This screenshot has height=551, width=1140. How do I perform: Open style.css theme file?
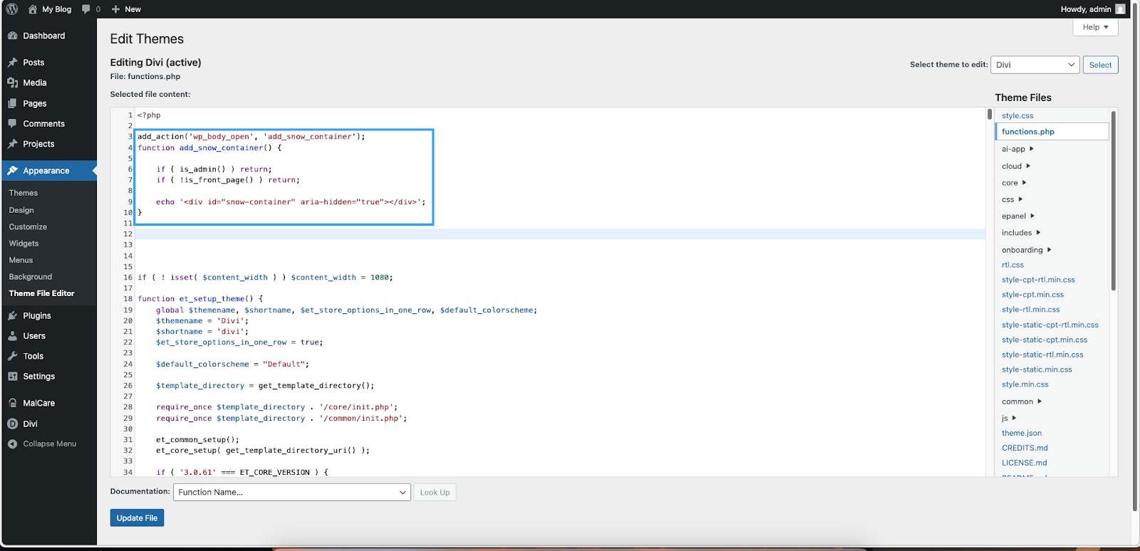(1017, 115)
